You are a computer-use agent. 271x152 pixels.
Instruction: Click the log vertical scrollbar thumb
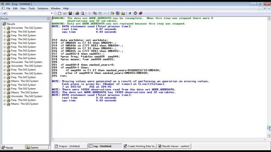pyautogui.click(x=269, y=128)
